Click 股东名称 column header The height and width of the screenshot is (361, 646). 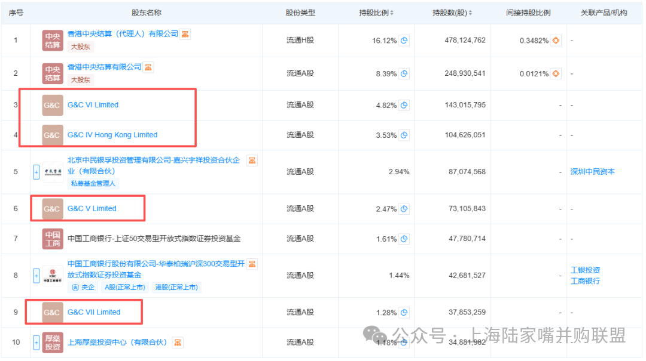coord(147,13)
